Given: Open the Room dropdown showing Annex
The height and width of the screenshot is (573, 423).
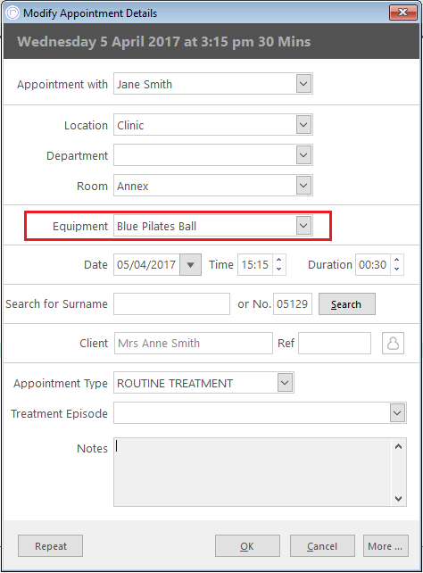Looking at the screenshot, I should pos(303,186).
